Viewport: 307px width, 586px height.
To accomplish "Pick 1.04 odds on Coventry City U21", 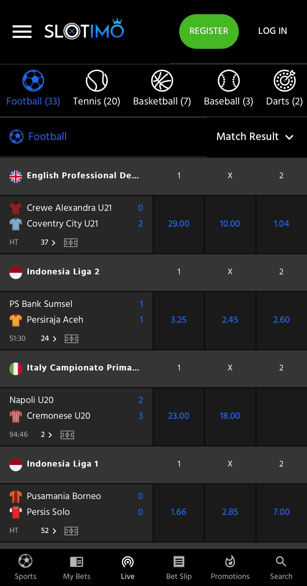I will click(281, 224).
